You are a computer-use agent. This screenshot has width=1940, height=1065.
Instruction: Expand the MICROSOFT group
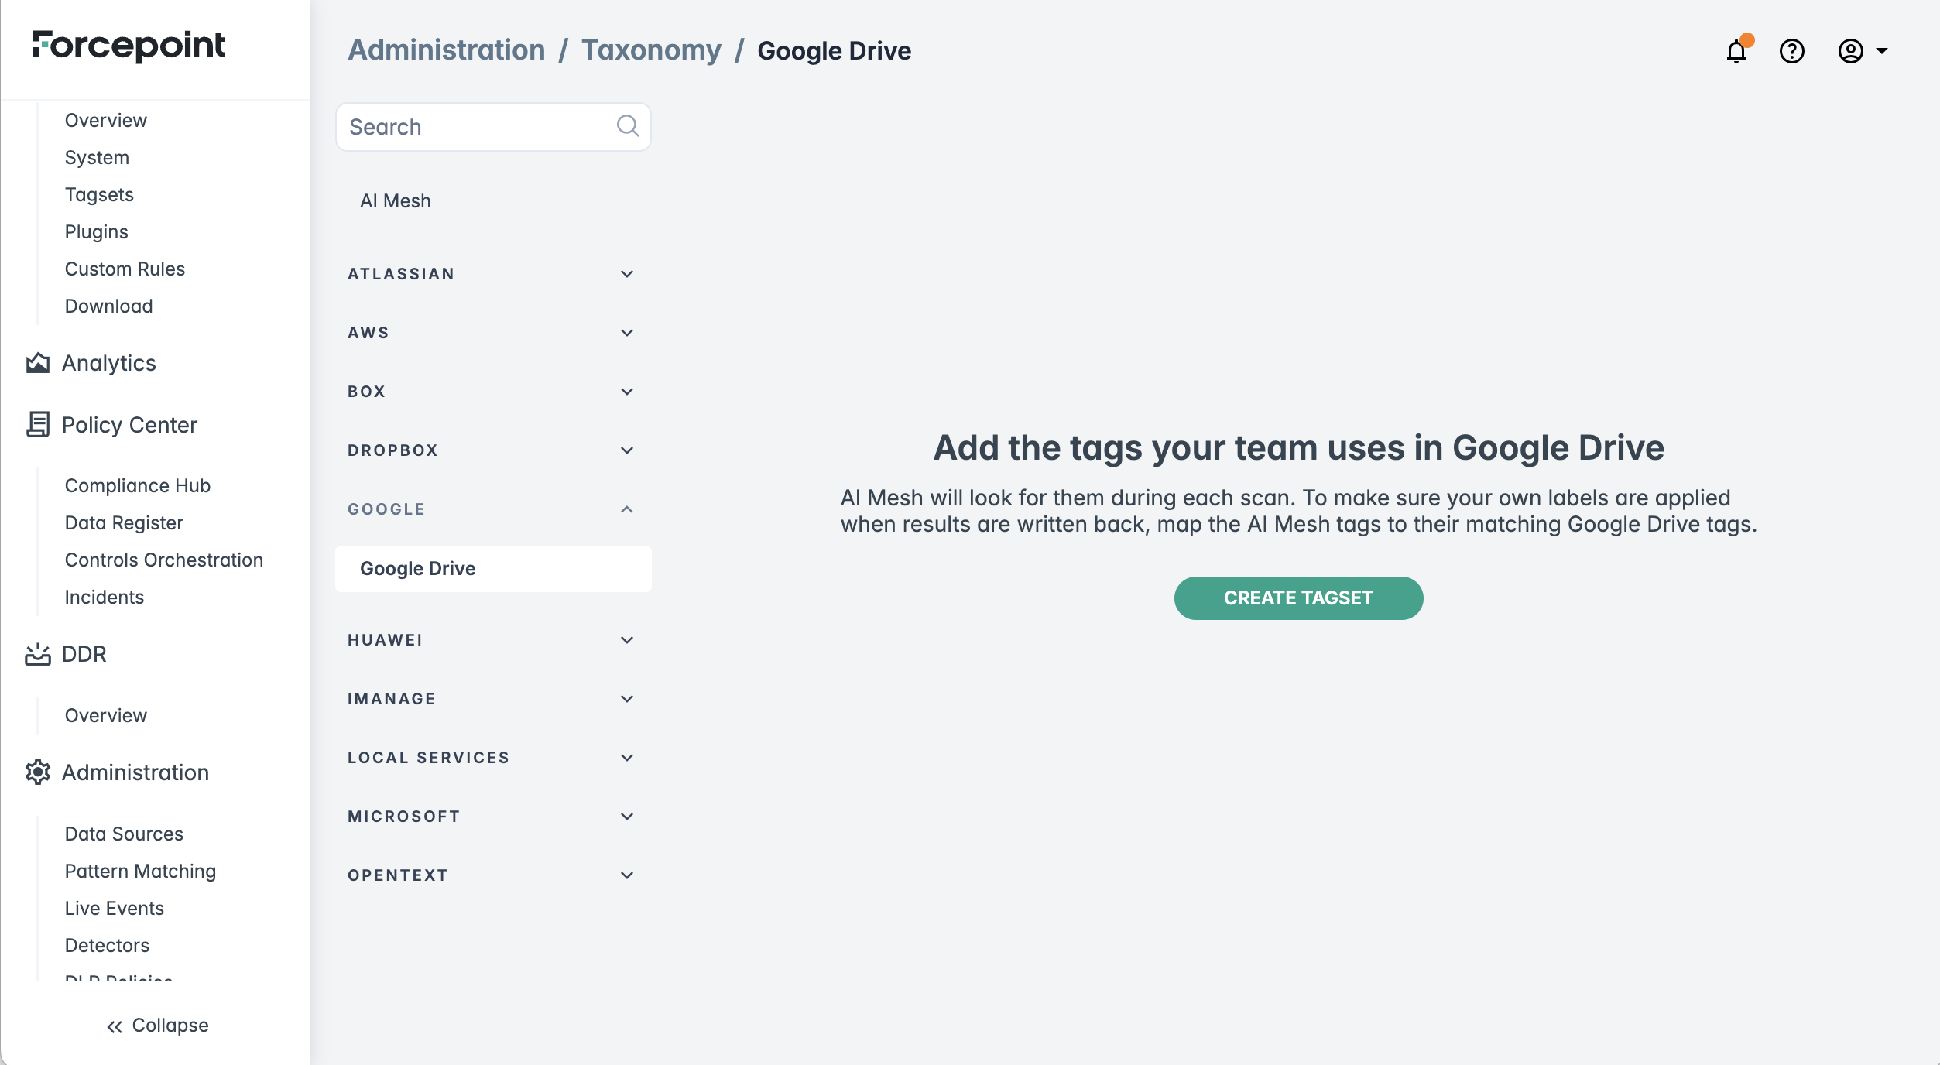(x=626, y=817)
